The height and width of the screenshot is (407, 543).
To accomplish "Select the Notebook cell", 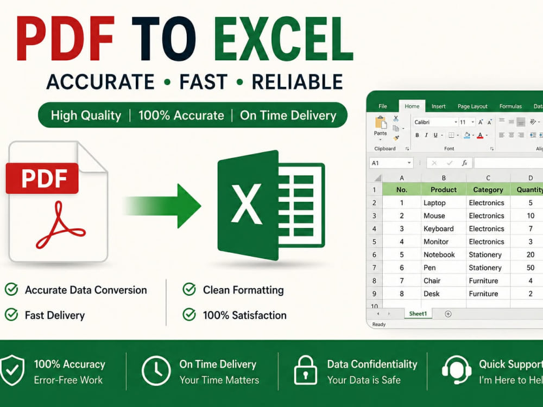I will pos(444,255).
